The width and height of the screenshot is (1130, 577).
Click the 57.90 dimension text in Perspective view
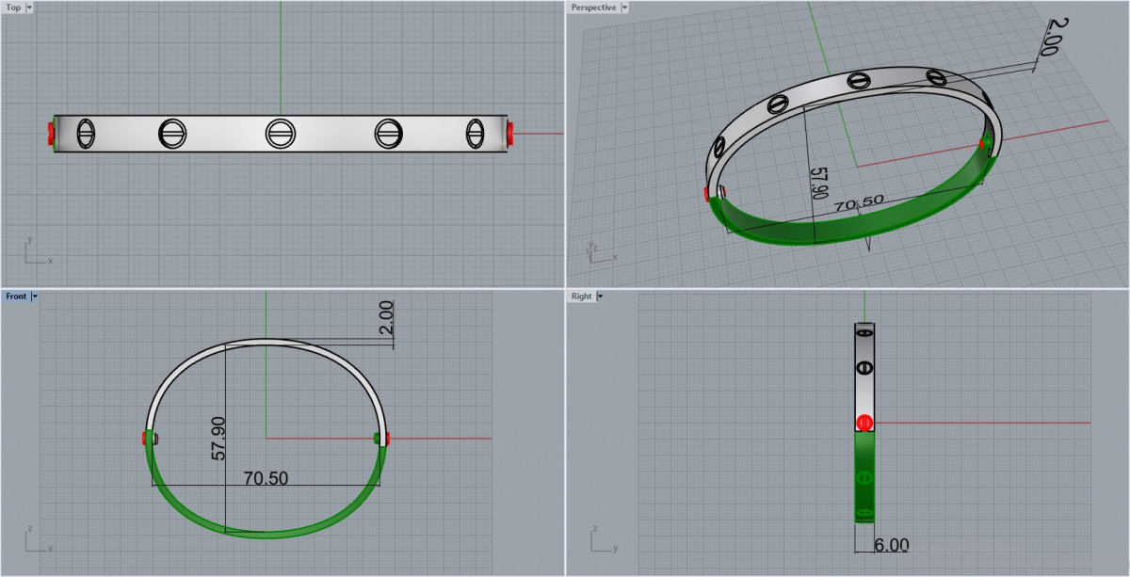[x=817, y=184]
